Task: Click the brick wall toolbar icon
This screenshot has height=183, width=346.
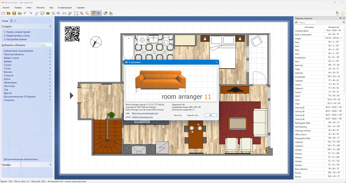Action: [48, 13]
